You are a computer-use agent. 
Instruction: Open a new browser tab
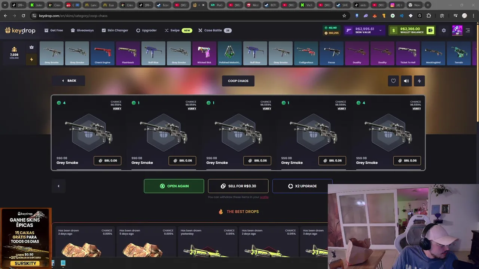point(428,5)
